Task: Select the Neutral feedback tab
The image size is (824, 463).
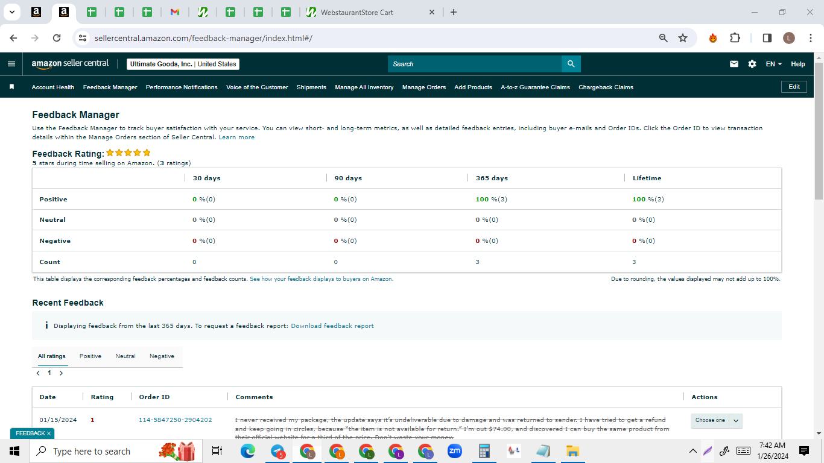Action: click(125, 356)
